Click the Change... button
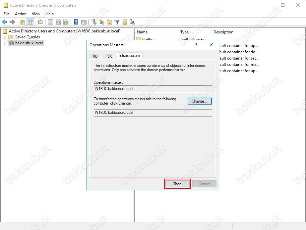This screenshot has height=230, width=306. click(x=200, y=101)
